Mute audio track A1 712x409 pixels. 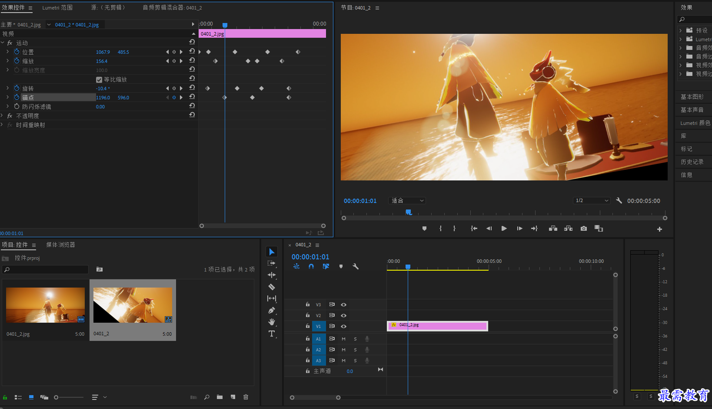343,339
